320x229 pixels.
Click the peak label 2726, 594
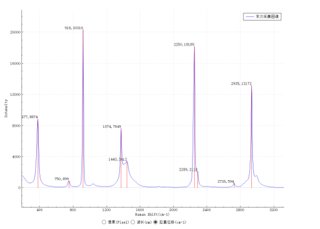(x=226, y=181)
